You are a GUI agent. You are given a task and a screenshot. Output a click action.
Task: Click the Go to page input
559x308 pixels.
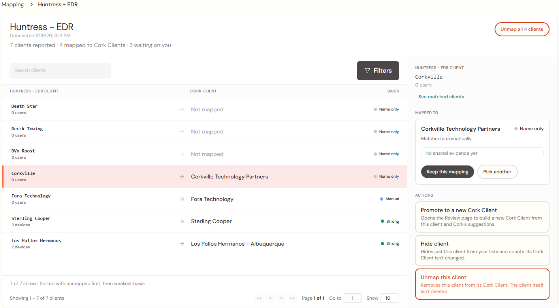point(352,298)
